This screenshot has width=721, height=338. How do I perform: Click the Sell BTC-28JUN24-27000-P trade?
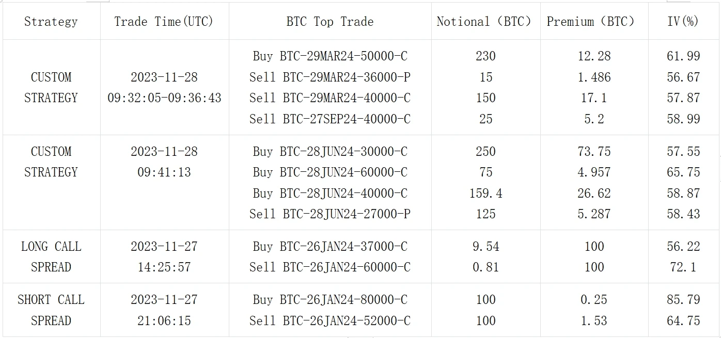click(330, 214)
